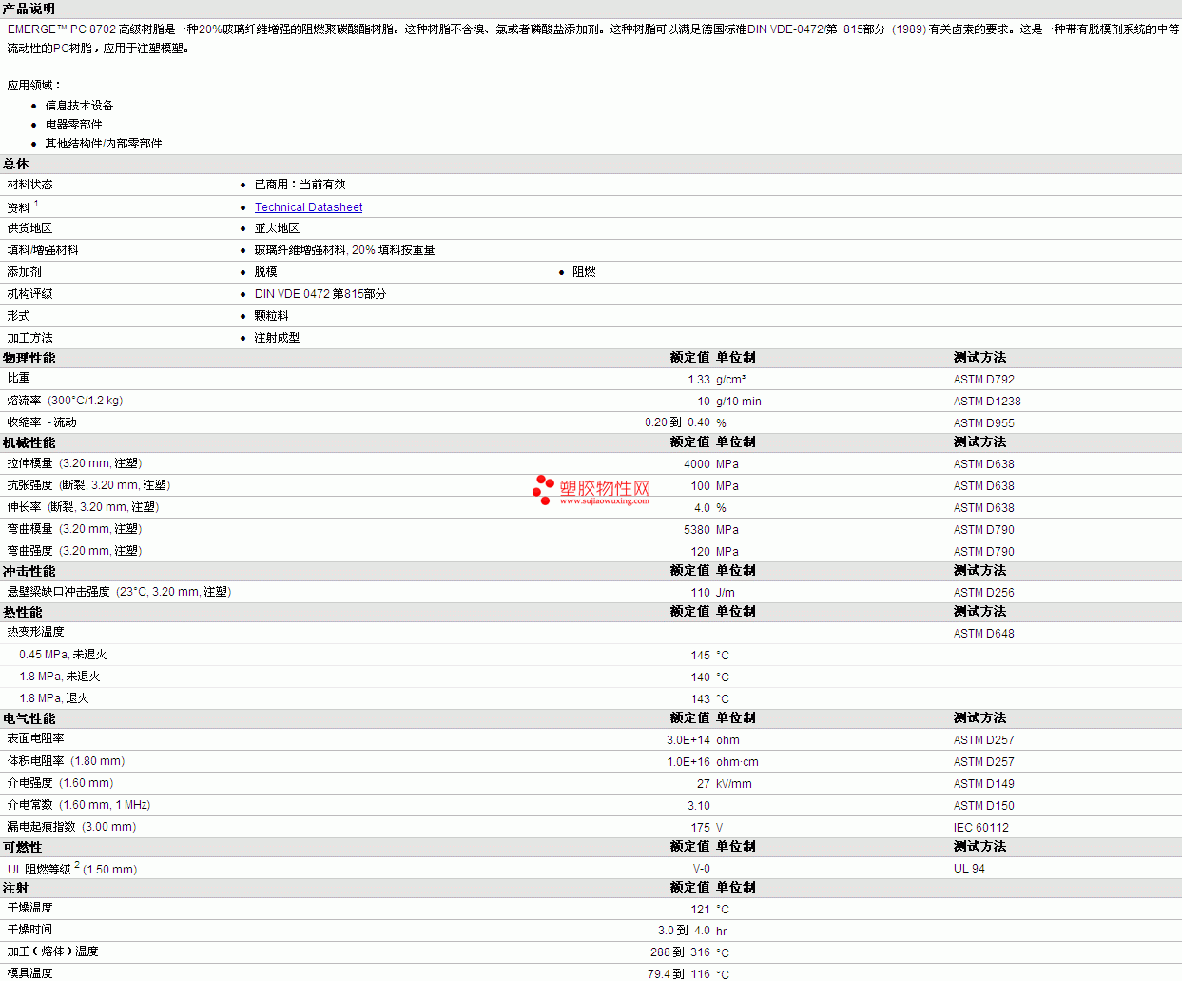Click the 注射成型 processing method value
This screenshot has height=981, width=1182.
click(277, 338)
